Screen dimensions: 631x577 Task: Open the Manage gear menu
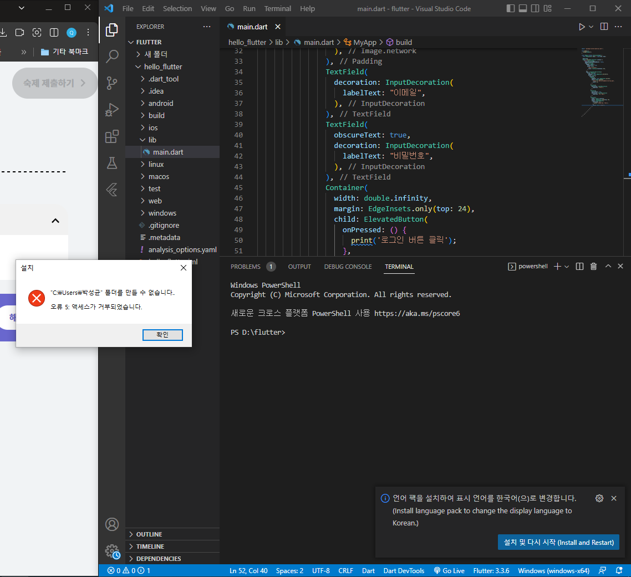point(112,552)
